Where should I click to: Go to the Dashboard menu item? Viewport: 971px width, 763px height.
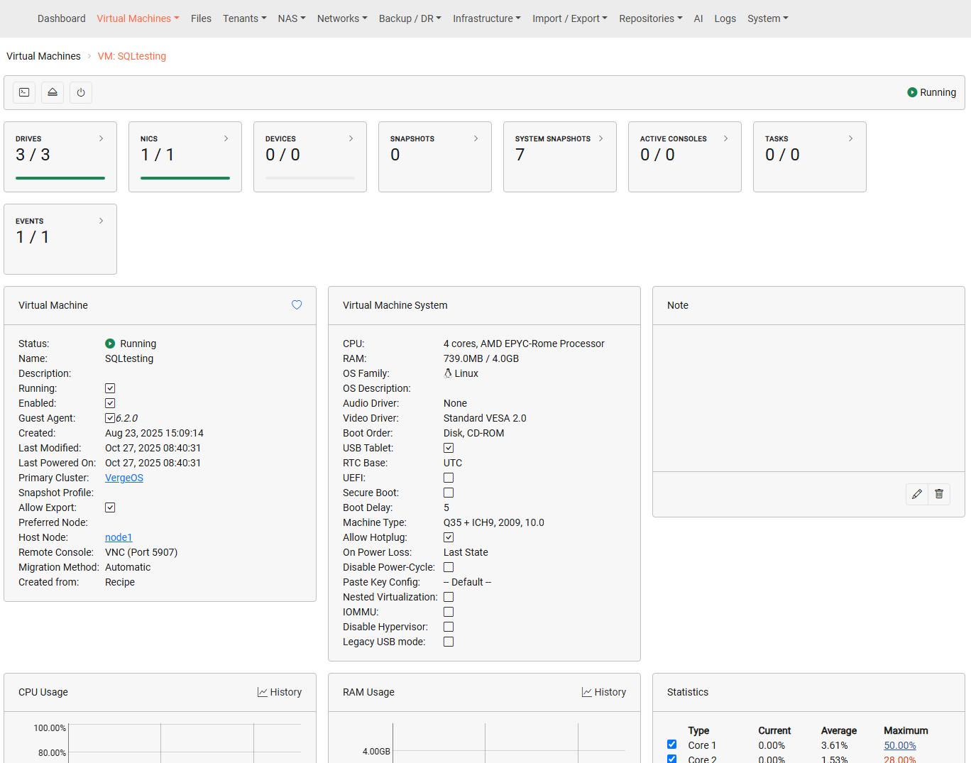[62, 18]
